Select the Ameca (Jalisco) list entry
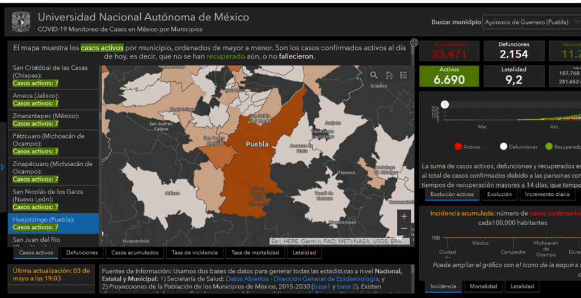The width and height of the screenshot is (581, 298). [x=53, y=99]
